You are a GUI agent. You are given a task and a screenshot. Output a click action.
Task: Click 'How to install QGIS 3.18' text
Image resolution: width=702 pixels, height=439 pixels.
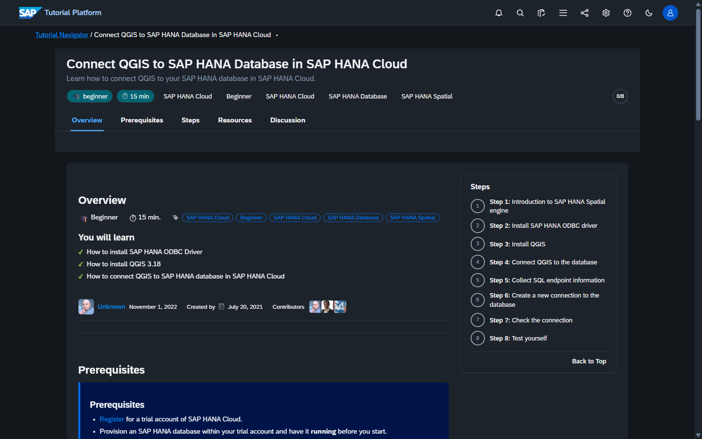point(124,264)
